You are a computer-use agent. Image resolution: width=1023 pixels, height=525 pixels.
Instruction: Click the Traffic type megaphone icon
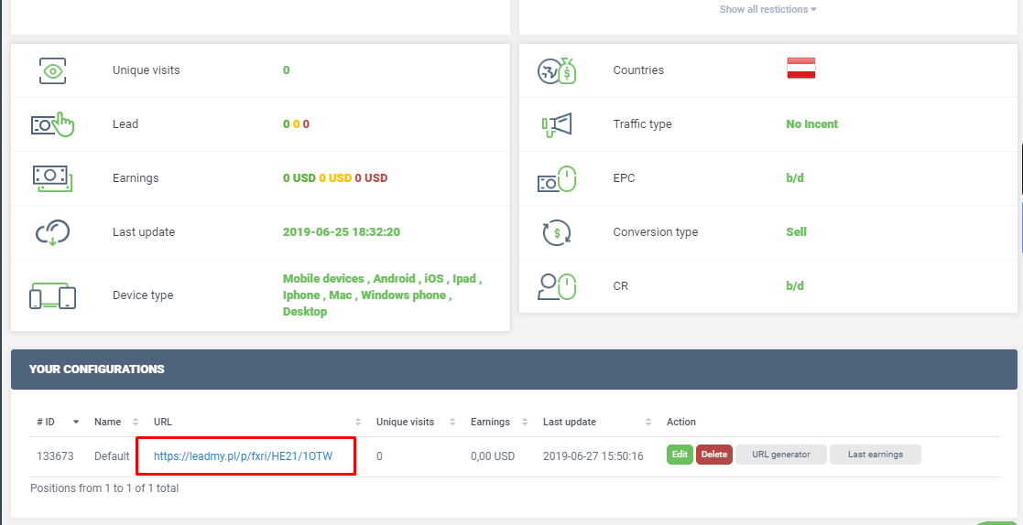[556, 124]
